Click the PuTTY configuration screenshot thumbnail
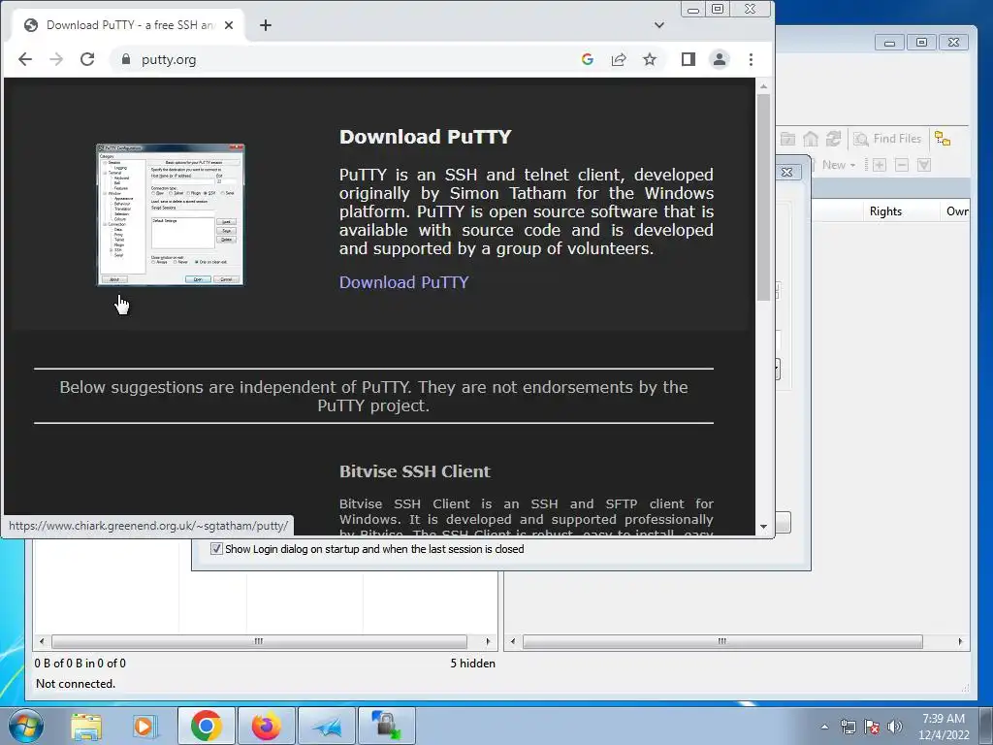Viewport: 993px width, 745px height. click(x=171, y=214)
